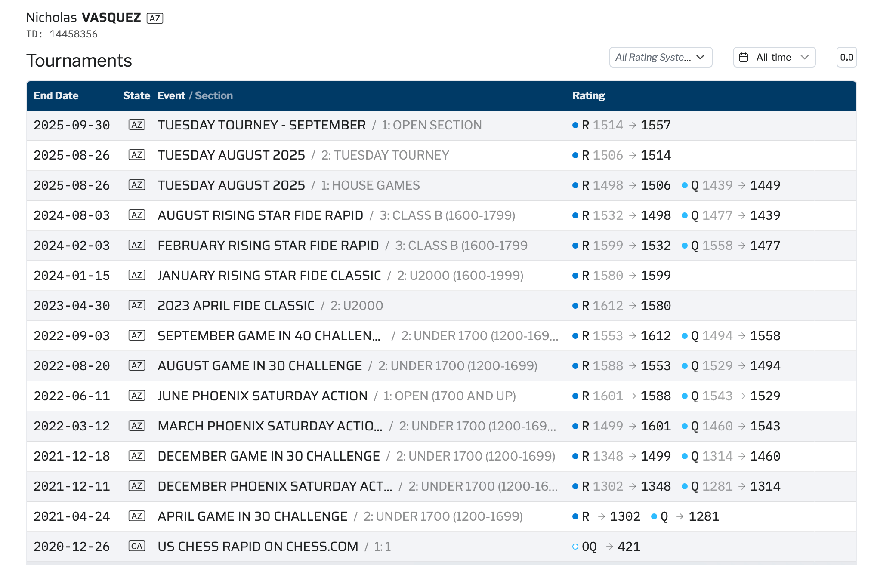871x565 pixels.
Task: Open the US CHESS RAPID ON CHESS.COM event
Action: tap(258, 547)
